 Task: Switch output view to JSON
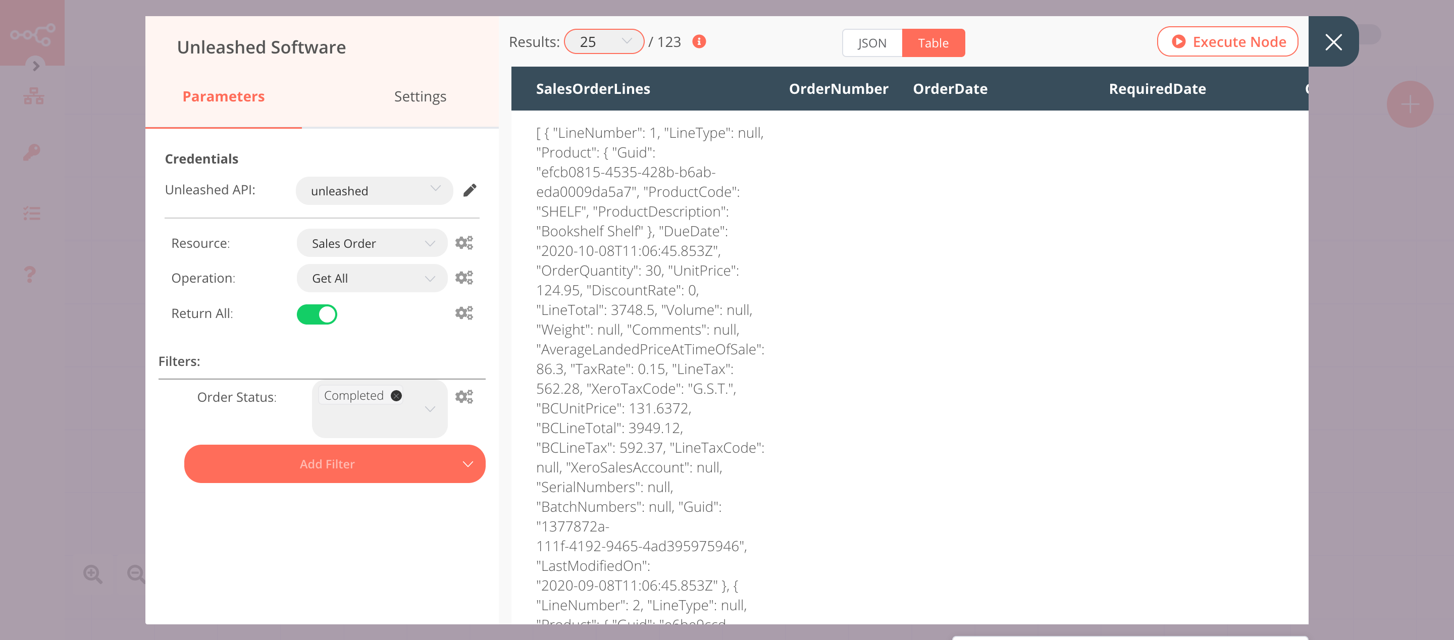pyautogui.click(x=871, y=42)
